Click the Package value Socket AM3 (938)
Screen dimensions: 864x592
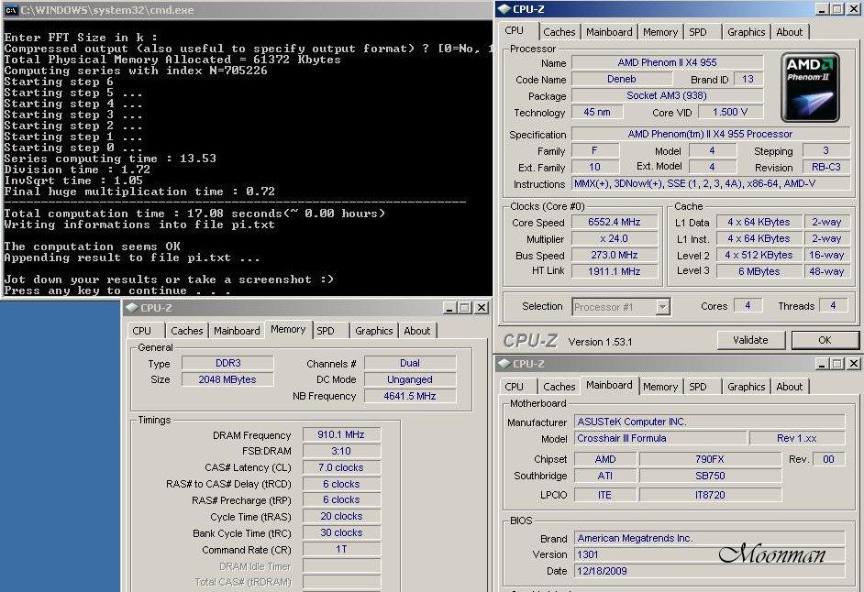pos(668,95)
